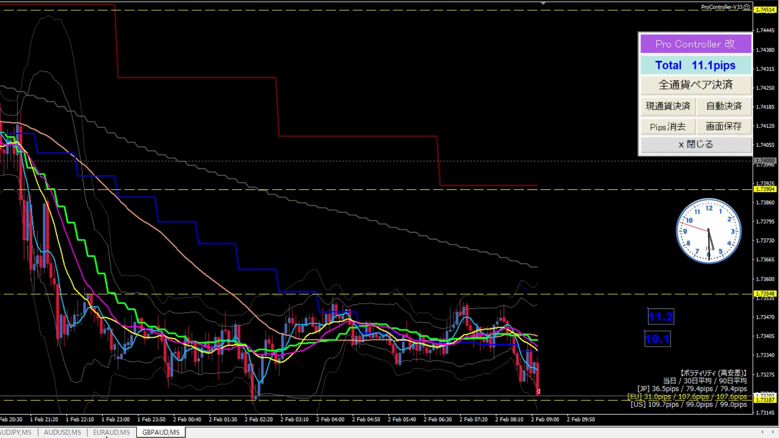This screenshot has height=438, width=779.
Task: Click the 1.73904 yellow price label
Action: 765,189
